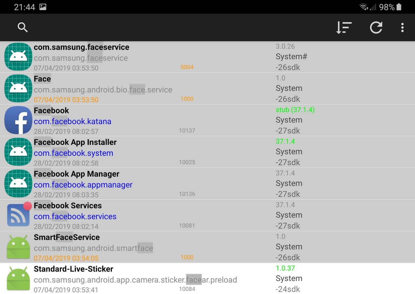Open the search magnifier icon

(x=23, y=27)
